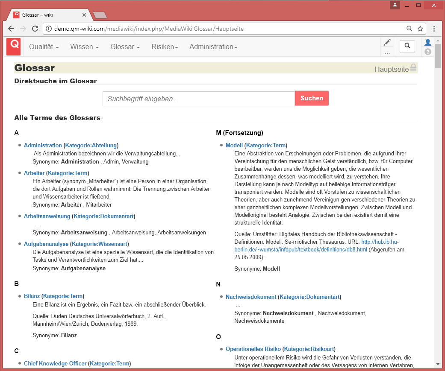Screen dimensions: 445x371
Task: Expand the Qualität dropdown menu
Action: (x=44, y=47)
